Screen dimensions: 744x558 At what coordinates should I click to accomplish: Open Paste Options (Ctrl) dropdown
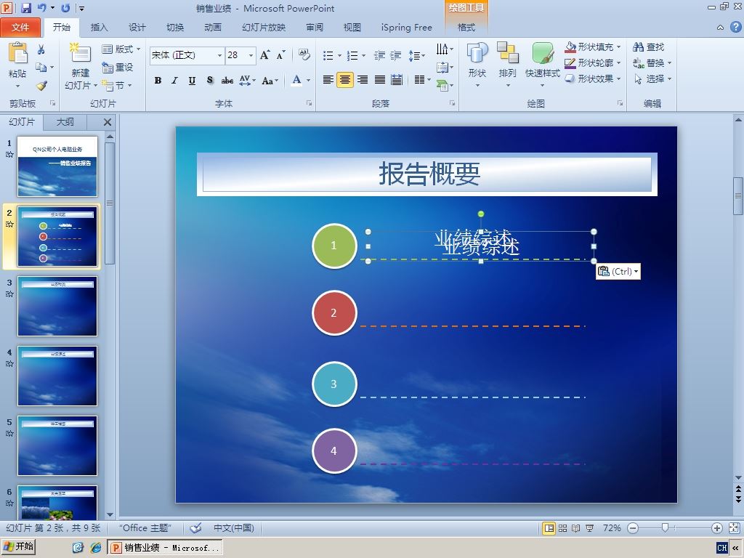click(618, 272)
